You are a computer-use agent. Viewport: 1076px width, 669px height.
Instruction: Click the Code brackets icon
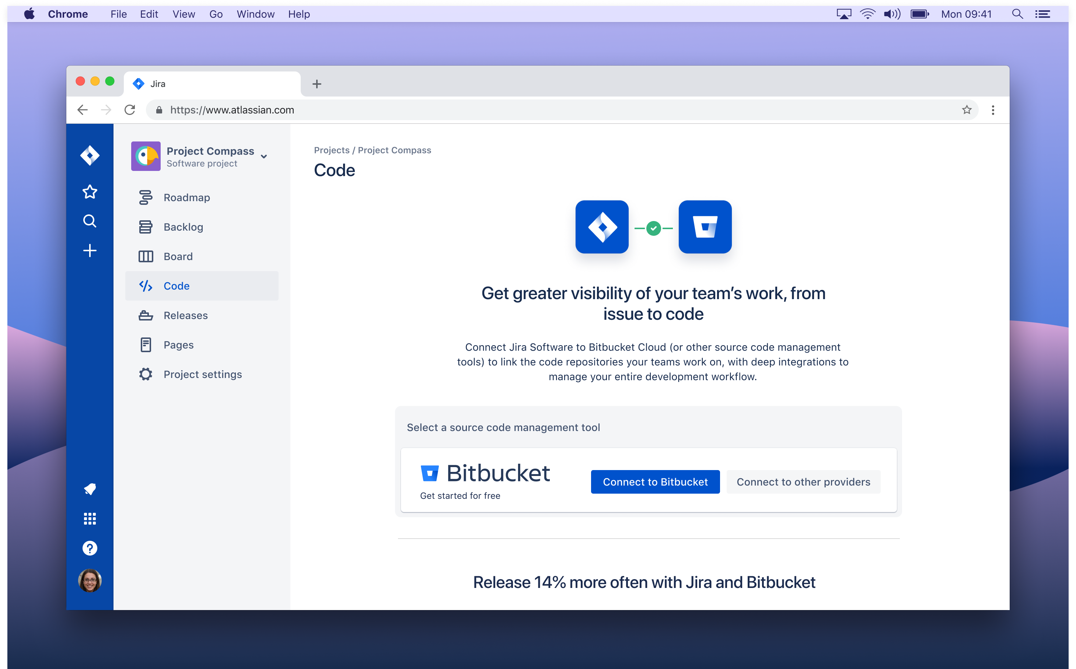pos(146,286)
